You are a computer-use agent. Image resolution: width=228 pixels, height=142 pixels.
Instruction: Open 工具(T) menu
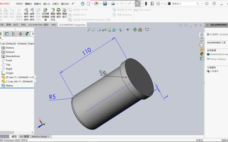tap(55, 4)
